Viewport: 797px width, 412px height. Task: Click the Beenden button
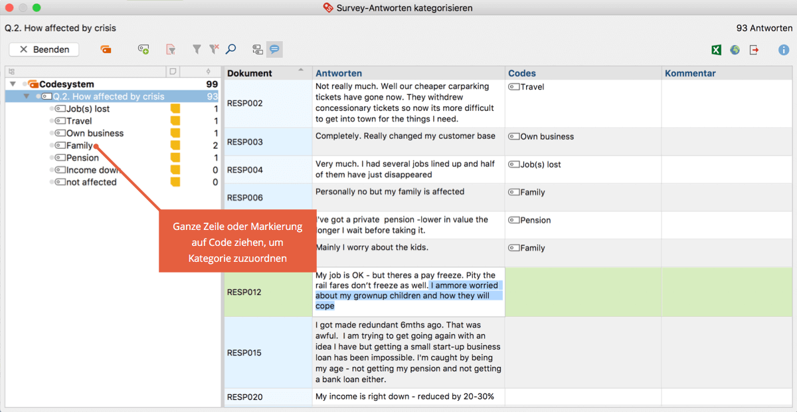(x=44, y=50)
